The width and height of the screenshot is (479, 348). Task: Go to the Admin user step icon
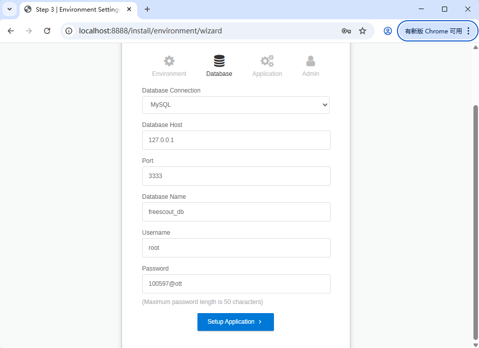[311, 61]
